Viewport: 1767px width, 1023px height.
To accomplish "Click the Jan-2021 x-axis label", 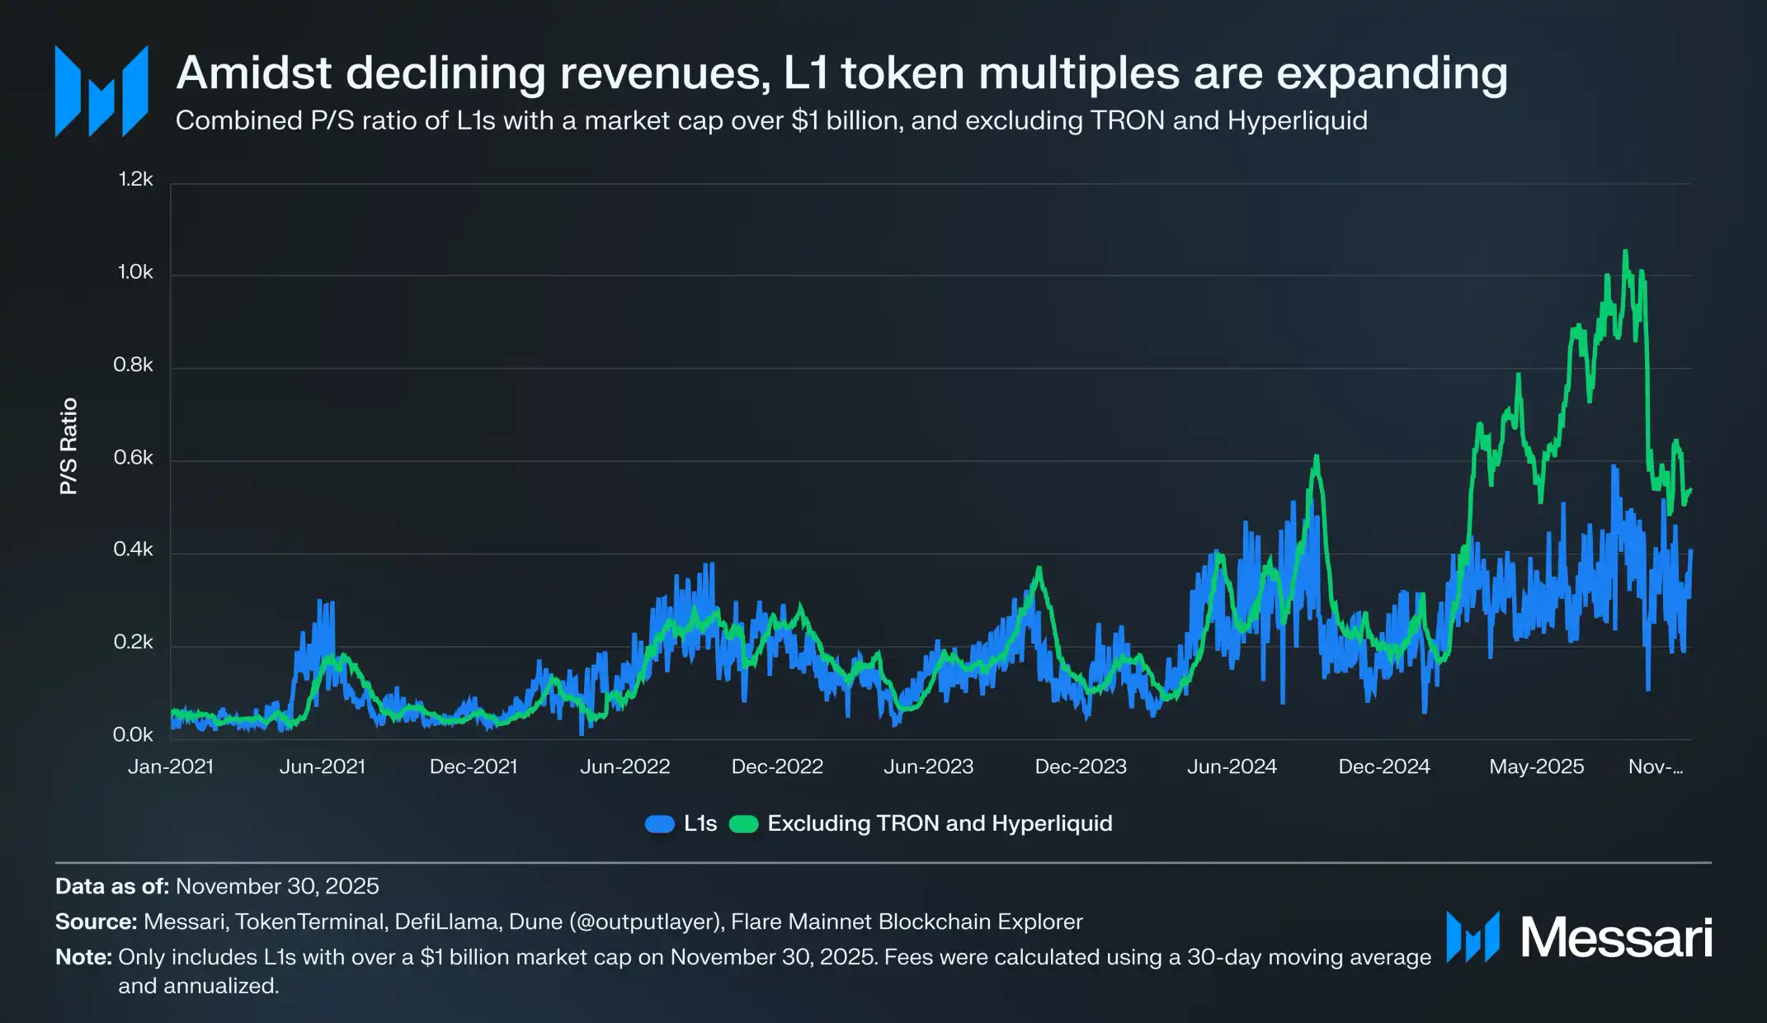I will click(x=171, y=766).
